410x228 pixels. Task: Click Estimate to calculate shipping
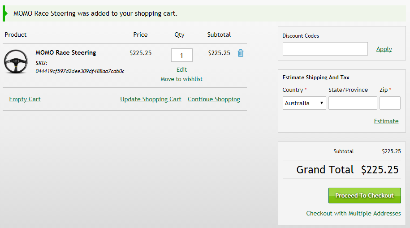386,121
